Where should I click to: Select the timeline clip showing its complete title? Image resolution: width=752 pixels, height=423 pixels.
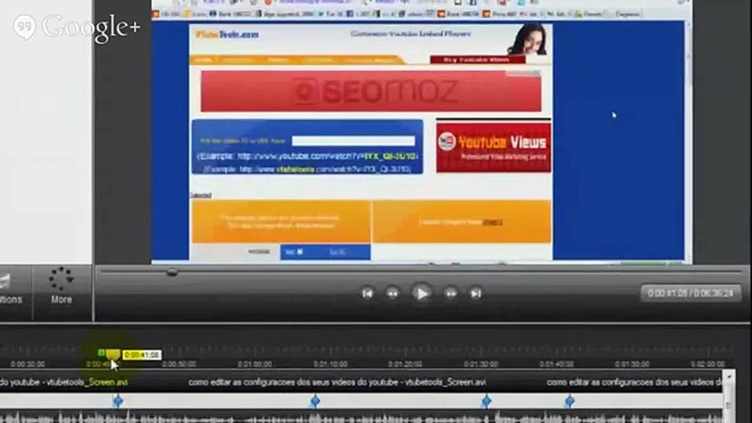[337, 382]
